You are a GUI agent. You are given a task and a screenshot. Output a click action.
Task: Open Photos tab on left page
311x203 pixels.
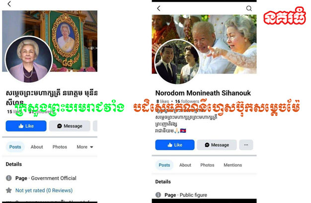(60, 147)
